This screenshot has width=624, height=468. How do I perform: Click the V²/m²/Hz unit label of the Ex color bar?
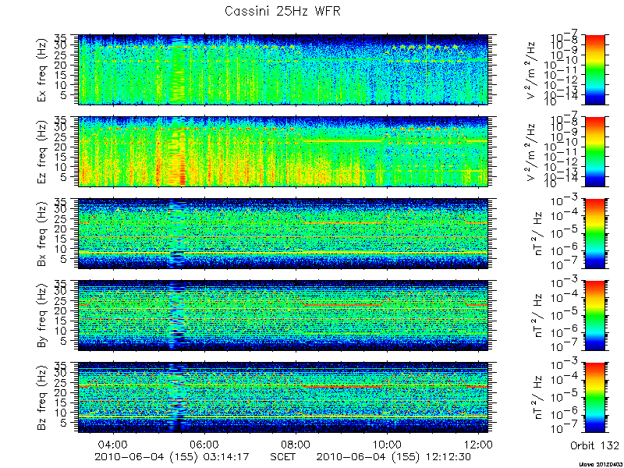click(533, 70)
